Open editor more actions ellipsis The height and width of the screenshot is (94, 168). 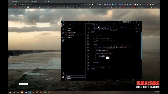(x=140, y=25)
